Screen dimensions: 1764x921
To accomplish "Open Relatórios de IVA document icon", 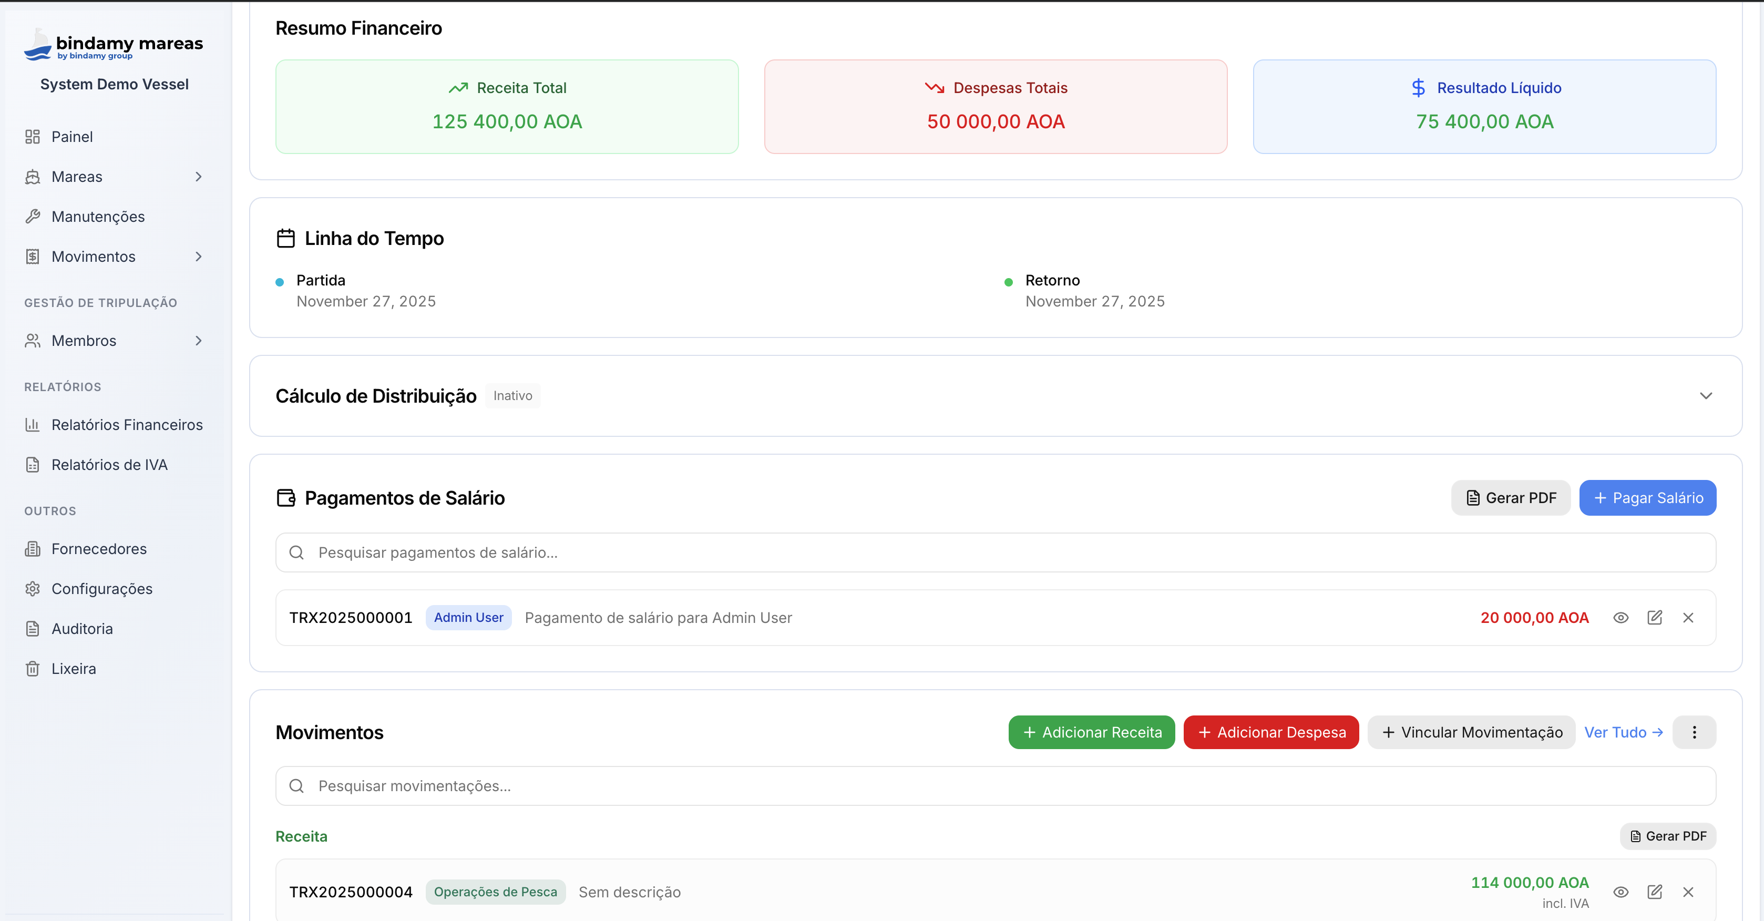I will [34, 464].
